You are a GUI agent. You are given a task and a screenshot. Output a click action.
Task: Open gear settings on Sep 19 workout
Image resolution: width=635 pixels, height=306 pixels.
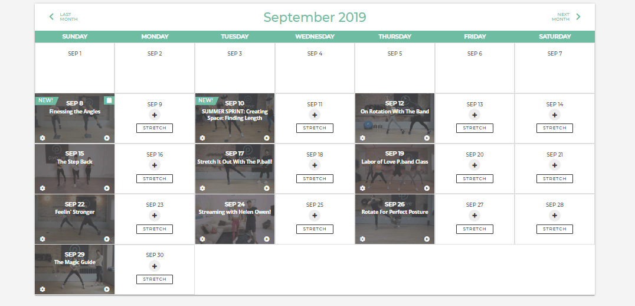(362, 188)
